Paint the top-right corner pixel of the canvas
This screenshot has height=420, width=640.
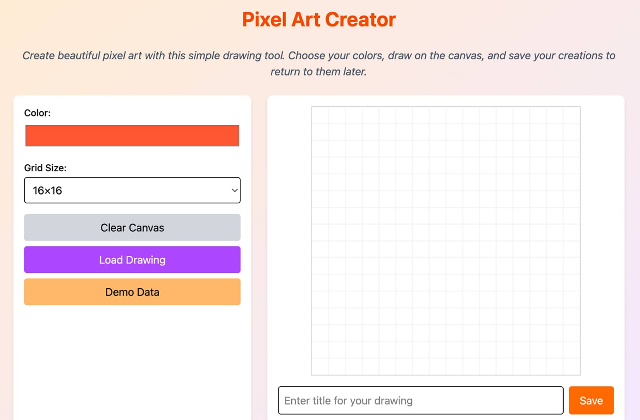point(572,115)
